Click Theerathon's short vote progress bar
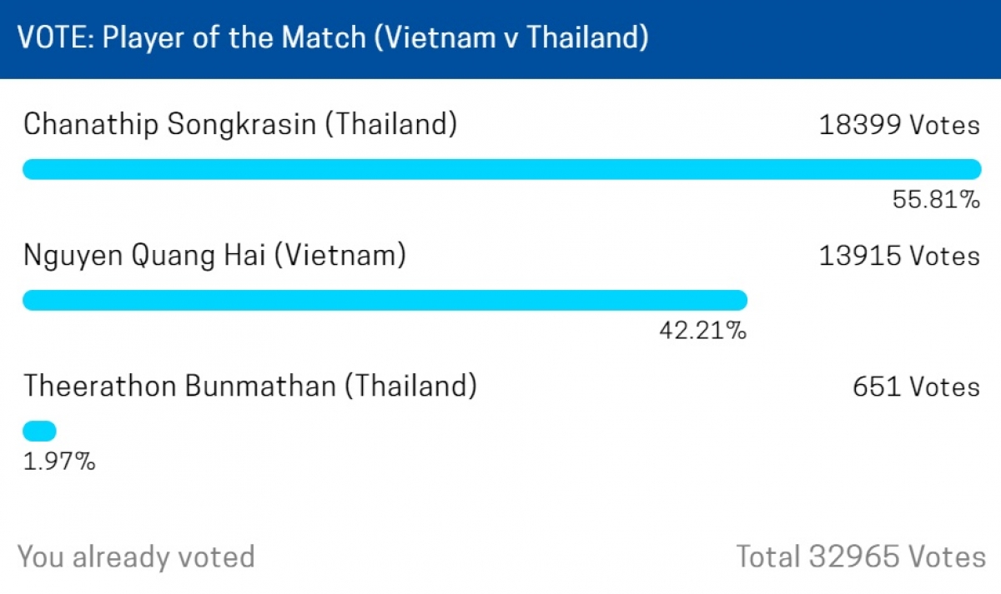 click(39, 431)
